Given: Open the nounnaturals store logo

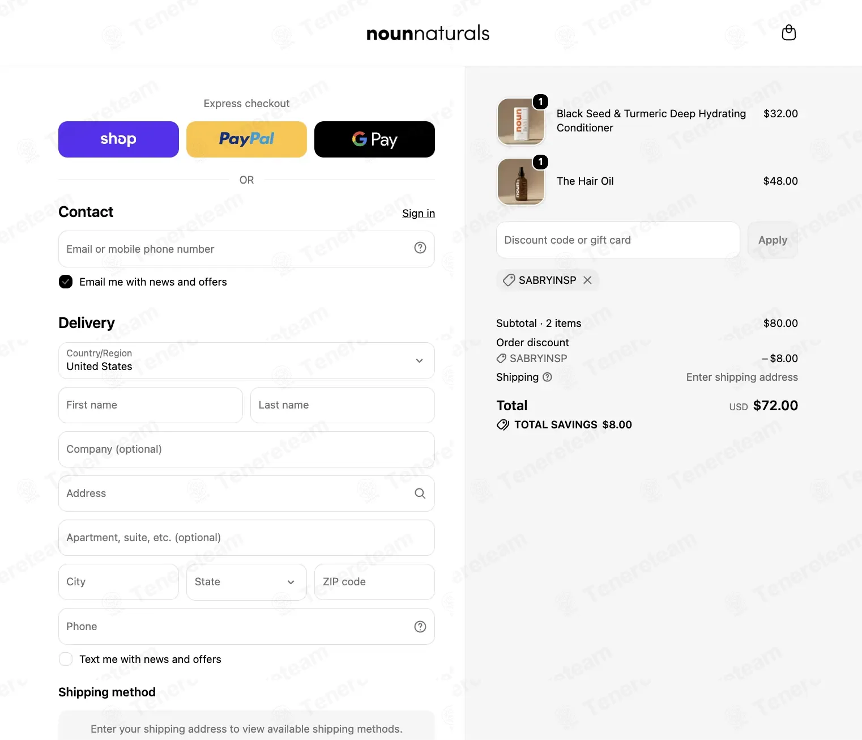Looking at the screenshot, I should click(x=428, y=33).
